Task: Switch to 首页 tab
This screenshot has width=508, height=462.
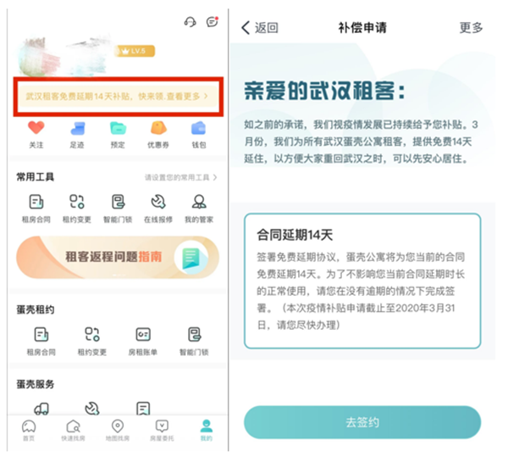Action: (29, 431)
